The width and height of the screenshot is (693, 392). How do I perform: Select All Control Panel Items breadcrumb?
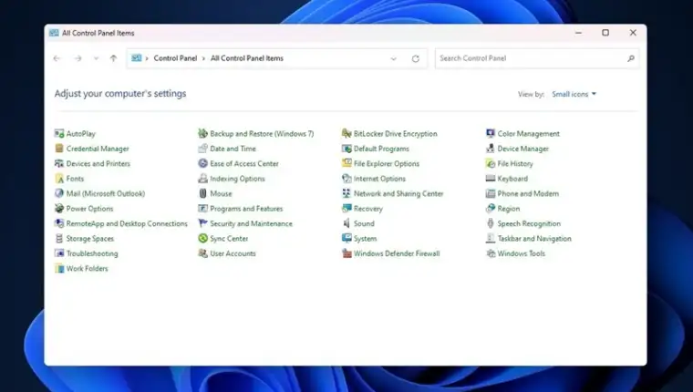coord(247,58)
